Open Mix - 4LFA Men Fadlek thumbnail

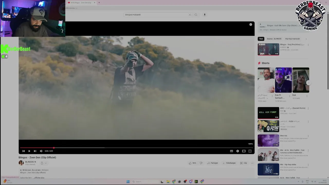click(268, 155)
